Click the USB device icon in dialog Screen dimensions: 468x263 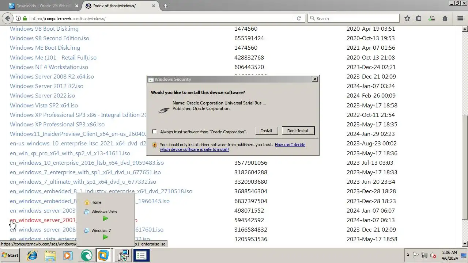(164, 110)
